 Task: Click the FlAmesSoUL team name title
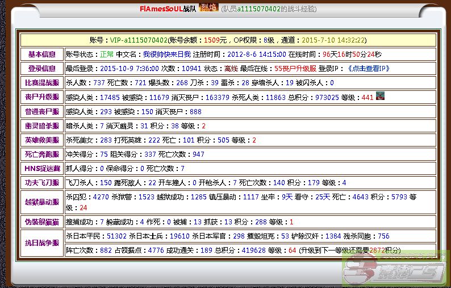(168, 9)
